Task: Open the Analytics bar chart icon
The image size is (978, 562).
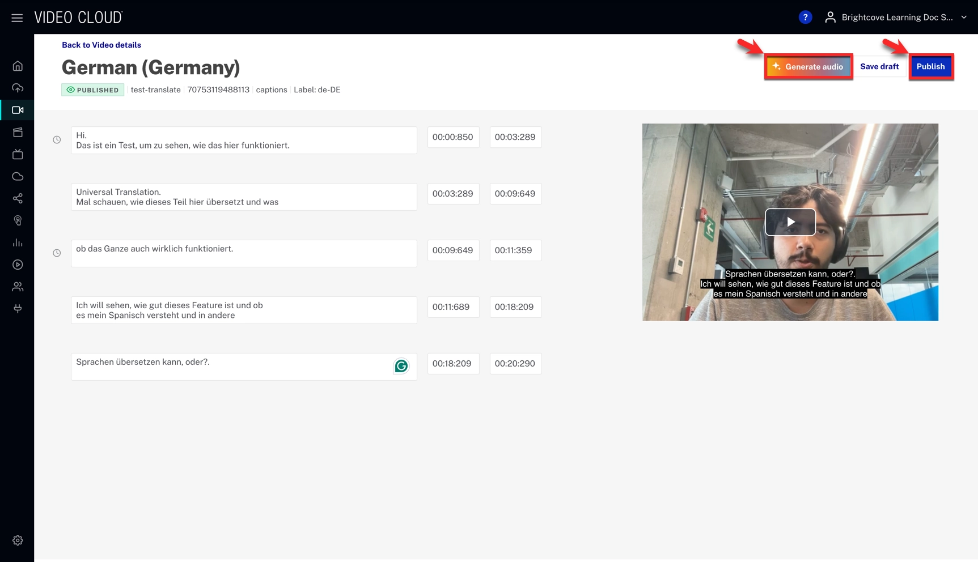Action: pos(18,242)
